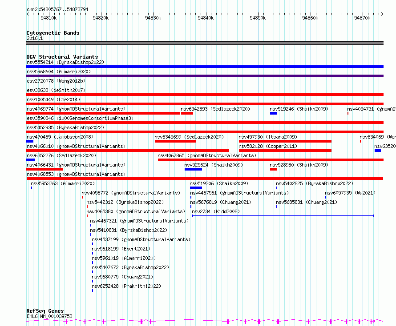Click the small red nsv528980 block

tap(273, 169)
